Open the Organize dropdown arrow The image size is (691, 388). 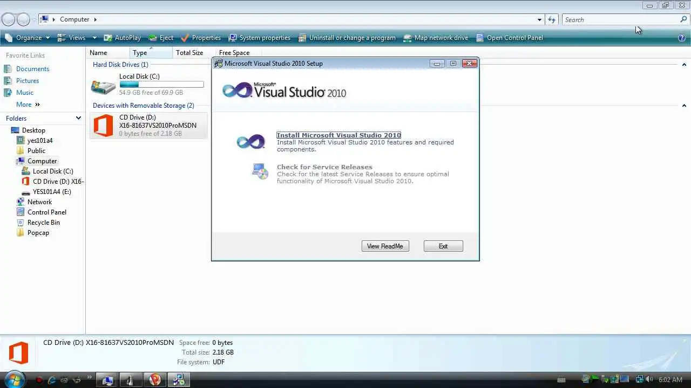pyautogui.click(x=48, y=38)
